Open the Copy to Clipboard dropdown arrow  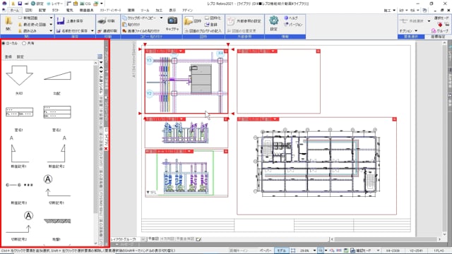click(x=161, y=18)
